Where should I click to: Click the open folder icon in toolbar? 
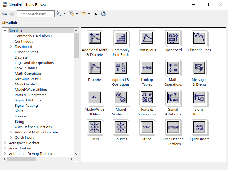[83, 14]
